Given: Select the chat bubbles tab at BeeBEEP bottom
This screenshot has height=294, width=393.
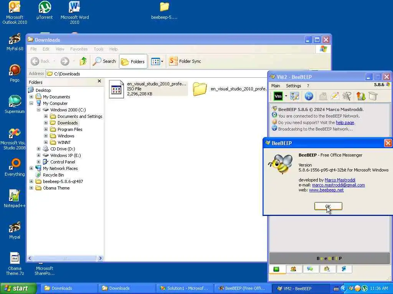Looking at the screenshot, I should click(x=310, y=269).
